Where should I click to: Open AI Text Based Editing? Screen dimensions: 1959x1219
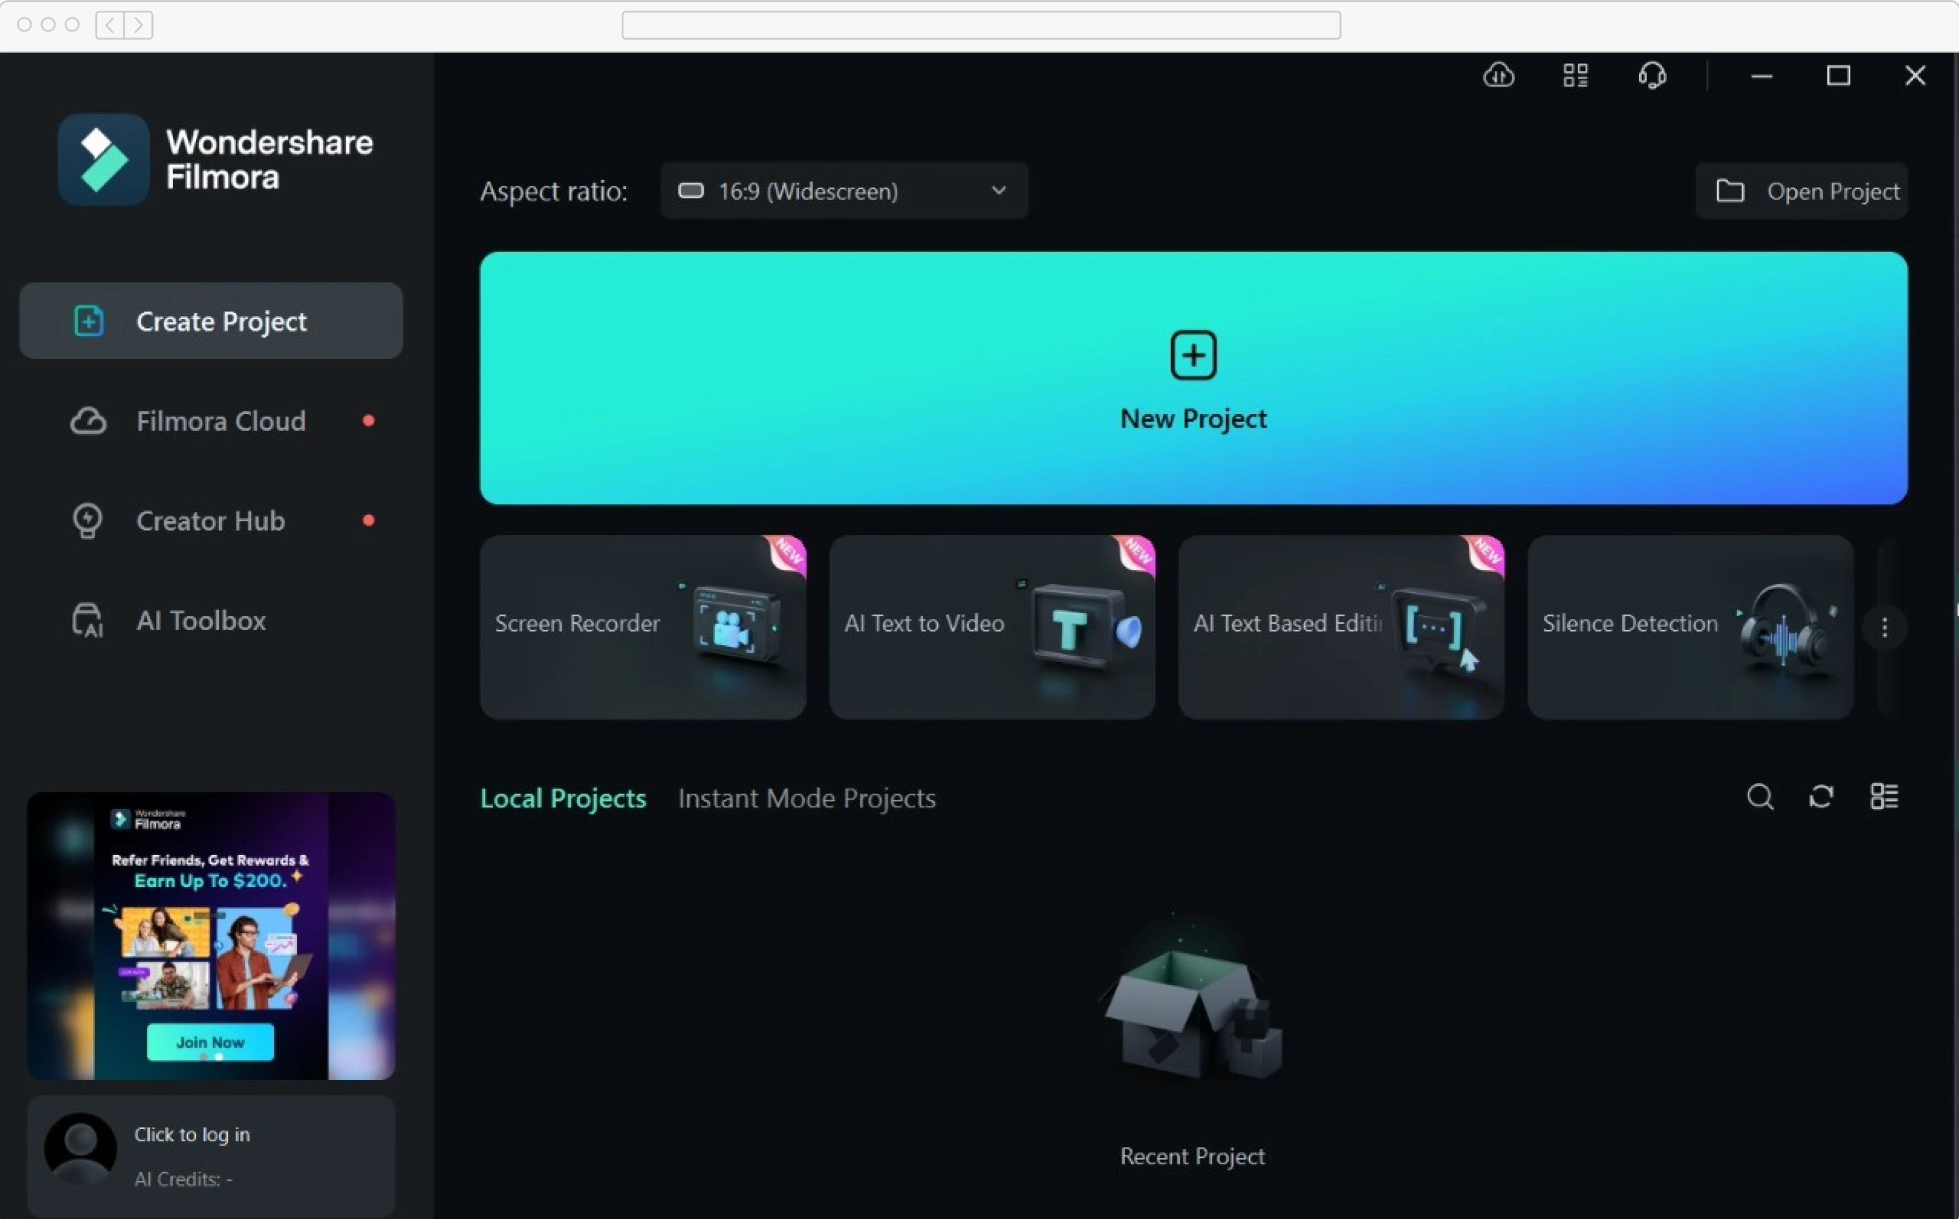click(1340, 626)
